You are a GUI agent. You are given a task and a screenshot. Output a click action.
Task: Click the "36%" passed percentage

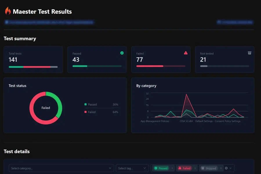pyautogui.click(x=115, y=104)
